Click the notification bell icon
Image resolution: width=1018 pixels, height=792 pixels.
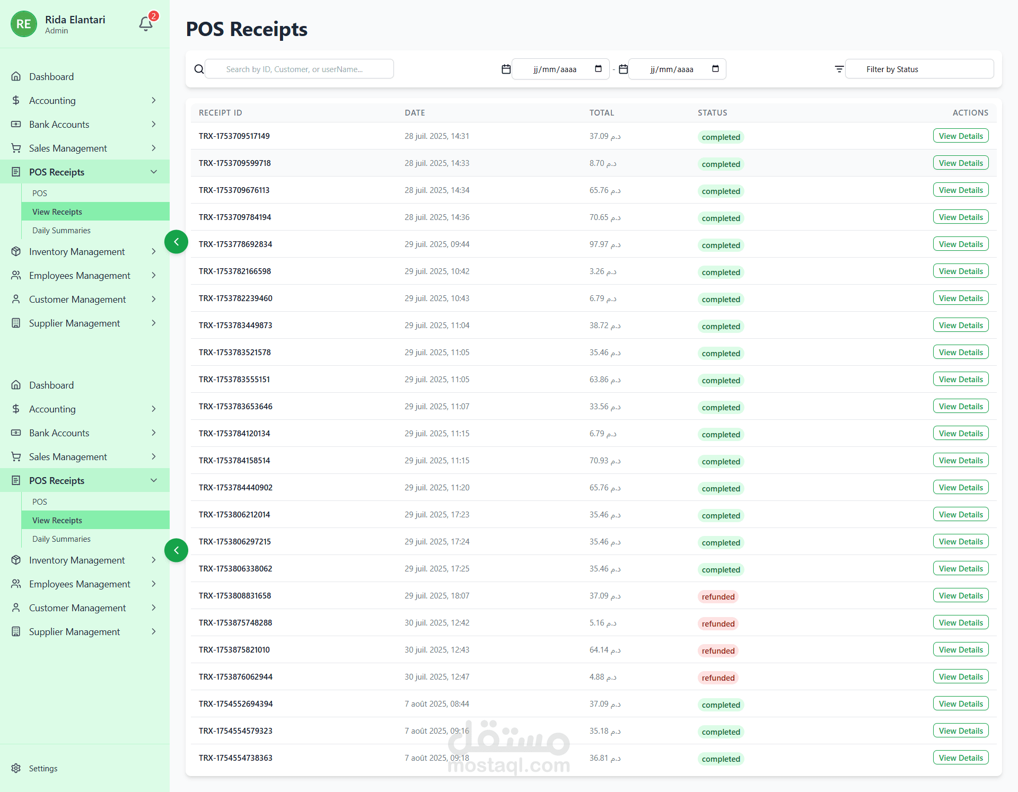click(146, 24)
